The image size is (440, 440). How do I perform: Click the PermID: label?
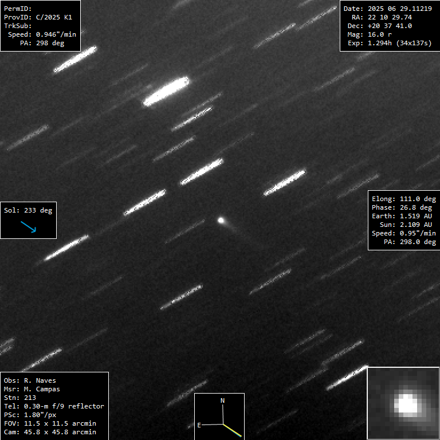(18, 9)
